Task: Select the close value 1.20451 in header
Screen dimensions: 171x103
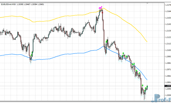Action: coord(41,4)
